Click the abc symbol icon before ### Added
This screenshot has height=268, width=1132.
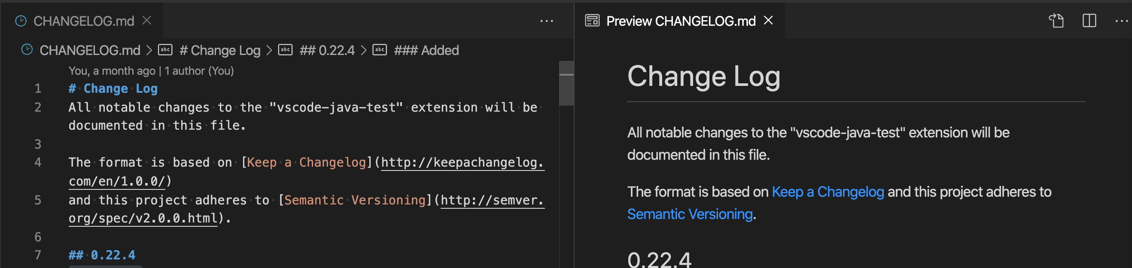[x=380, y=50]
